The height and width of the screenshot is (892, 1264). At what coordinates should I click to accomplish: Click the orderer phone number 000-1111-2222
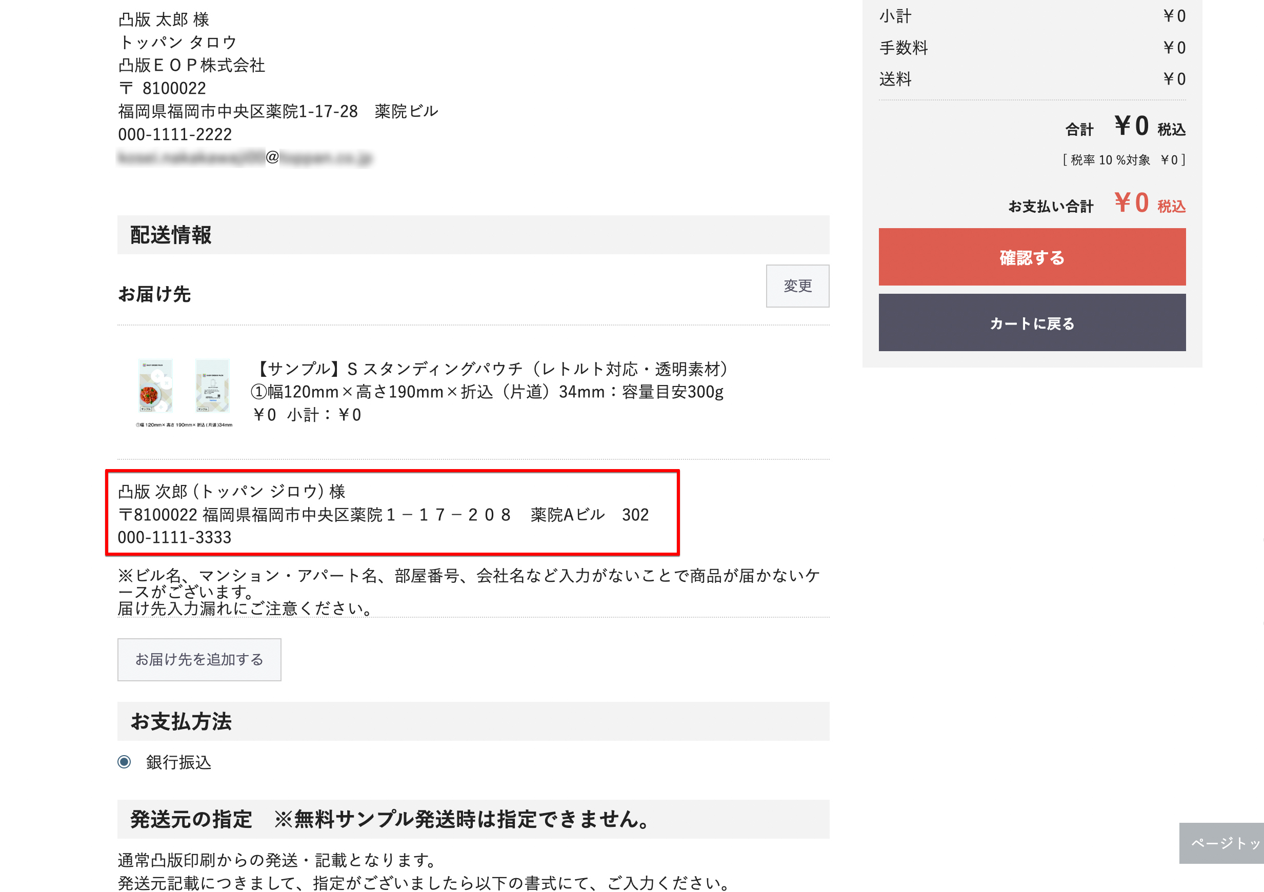click(x=174, y=134)
